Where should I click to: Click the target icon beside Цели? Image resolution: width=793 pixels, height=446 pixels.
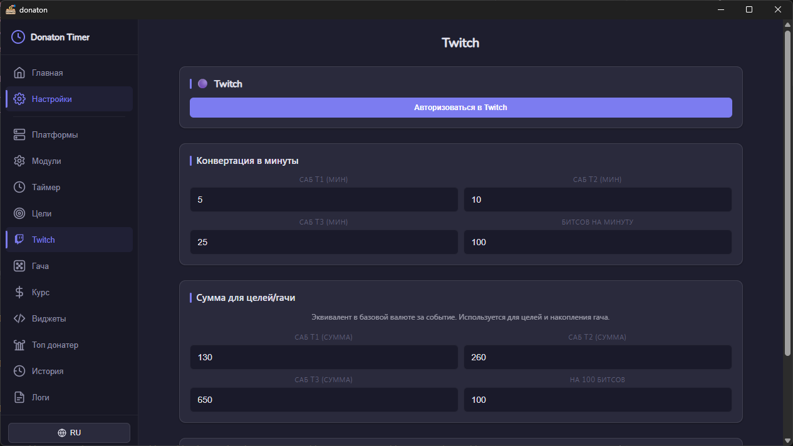pyautogui.click(x=19, y=213)
